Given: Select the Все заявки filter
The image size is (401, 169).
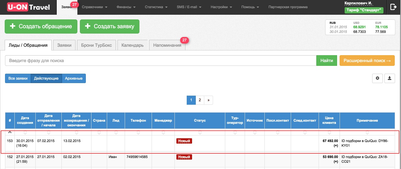Looking at the screenshot, I should pos(18,78).
